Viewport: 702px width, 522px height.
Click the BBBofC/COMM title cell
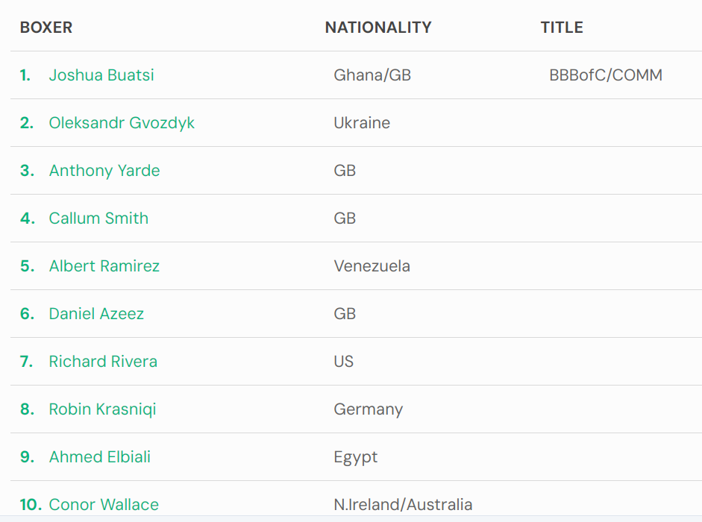click(x=606, y=75)
